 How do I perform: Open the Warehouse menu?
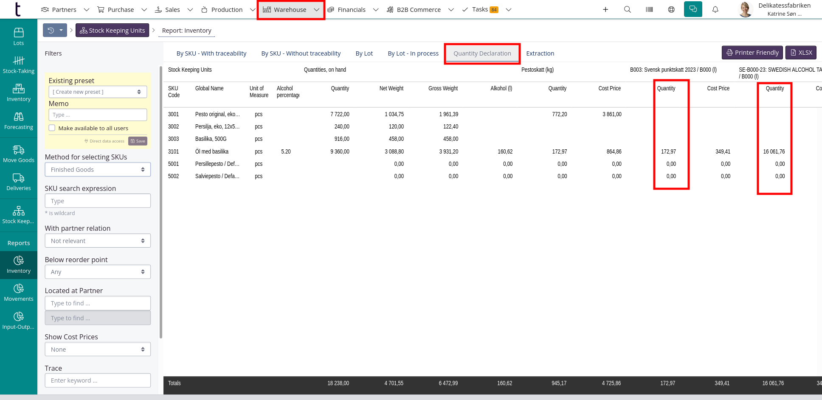click(x=290, y=10)
